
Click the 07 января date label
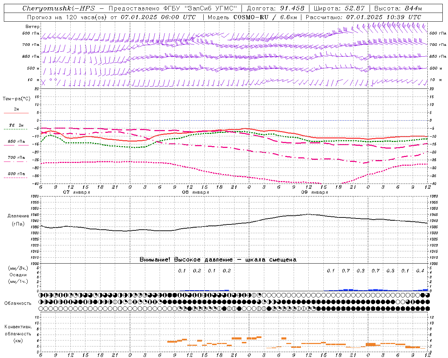pyautogui.click(x=76, y=192)
